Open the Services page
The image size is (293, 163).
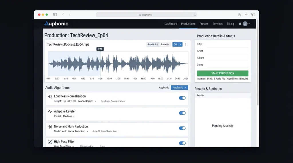tap(217, 24)
